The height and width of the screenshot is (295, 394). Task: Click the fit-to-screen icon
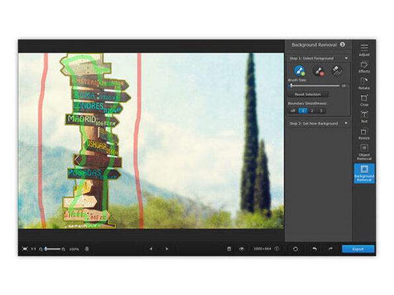24,249
